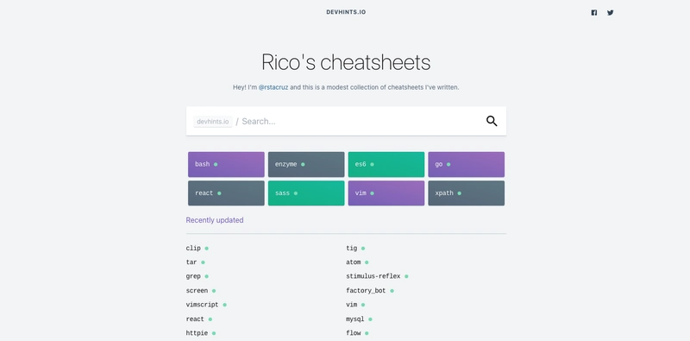This screenshot has height=341, width=690.
Task: Open the purple vim featured tile
Action: 386,193
